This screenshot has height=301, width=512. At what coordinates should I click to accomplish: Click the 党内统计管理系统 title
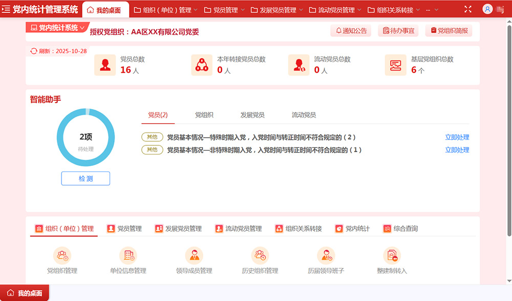pos(46,9)
